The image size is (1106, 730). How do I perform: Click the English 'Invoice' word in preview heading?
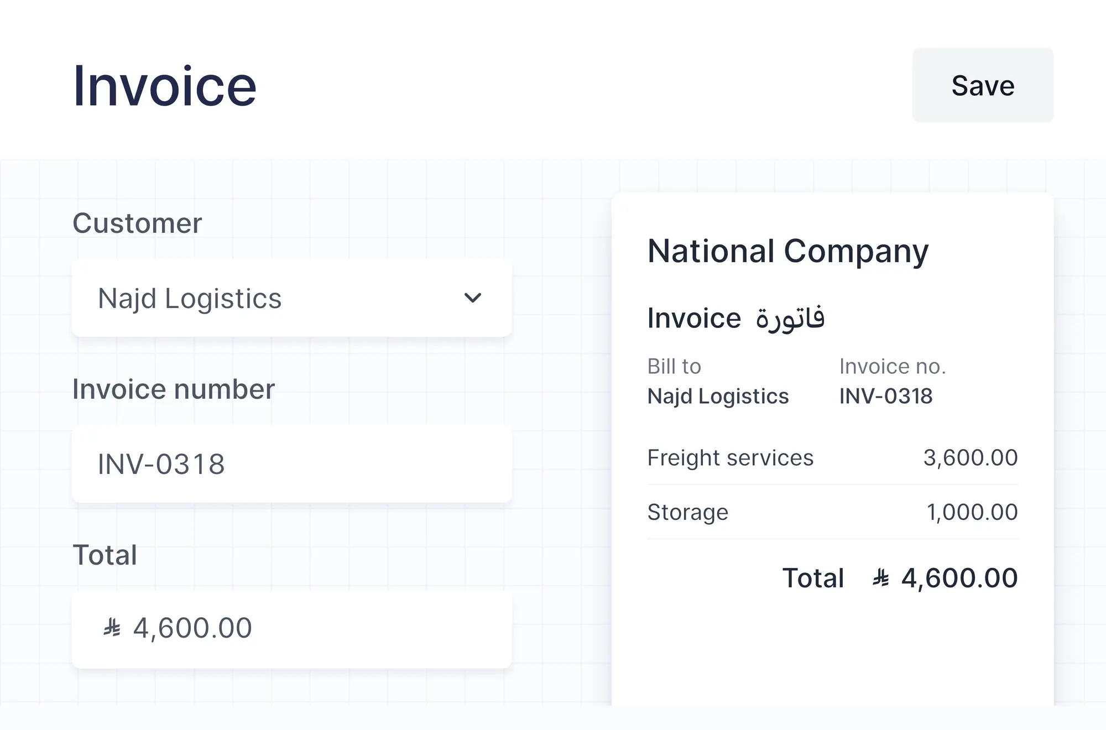(694, 319)
